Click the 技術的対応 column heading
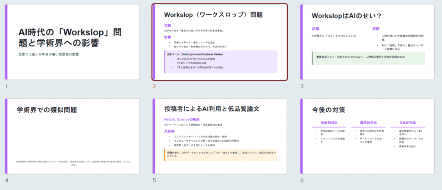 [329, 123]
